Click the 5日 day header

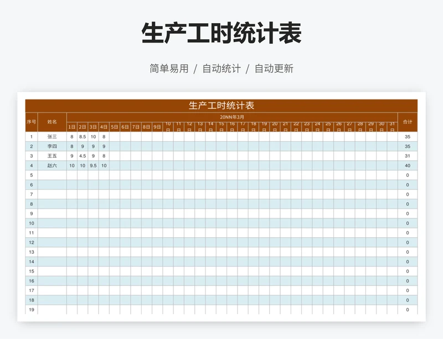pyautogui.click(x=115, y=127)
